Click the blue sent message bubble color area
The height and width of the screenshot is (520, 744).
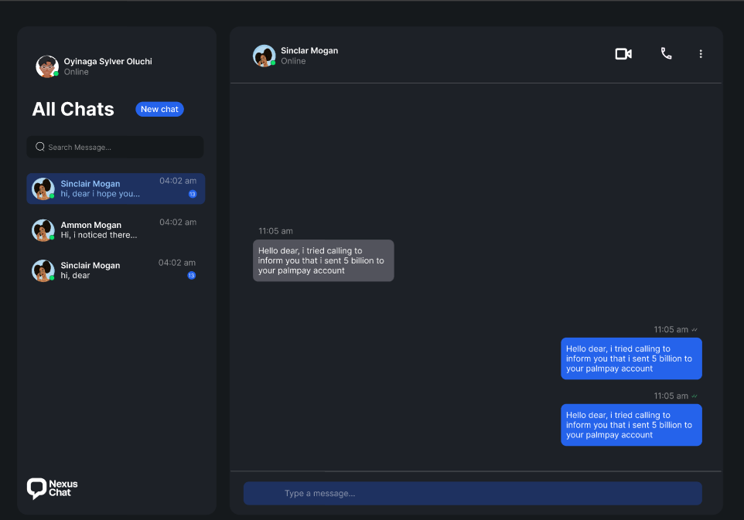pos(631,425)
